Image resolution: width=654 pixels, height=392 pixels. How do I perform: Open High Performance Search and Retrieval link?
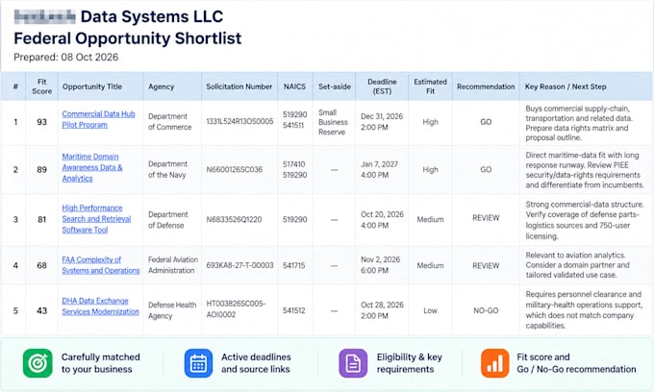click(96, 219)
